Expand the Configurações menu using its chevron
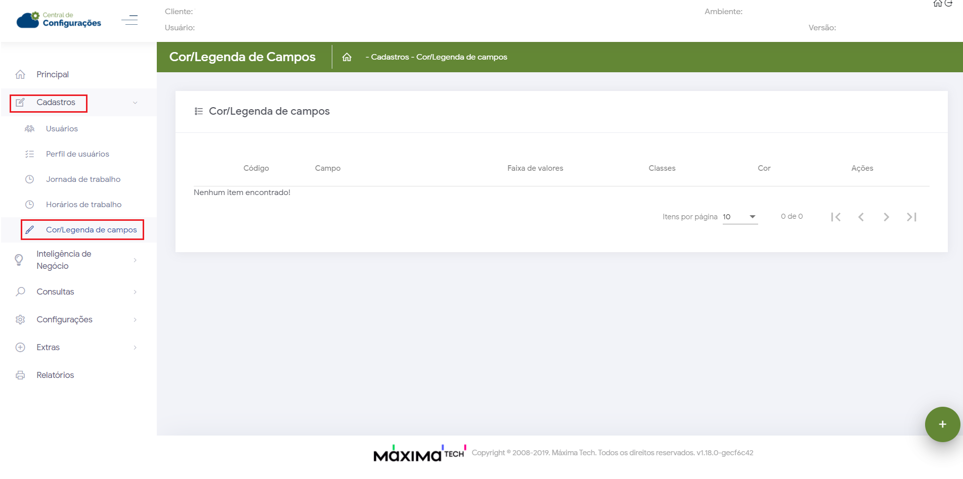 pyautogui.click(x=135, y=320)
